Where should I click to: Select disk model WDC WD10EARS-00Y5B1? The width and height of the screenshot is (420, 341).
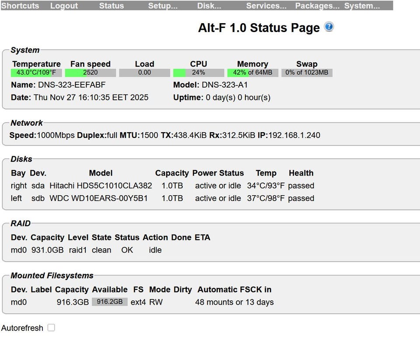[x=98, y=198]
